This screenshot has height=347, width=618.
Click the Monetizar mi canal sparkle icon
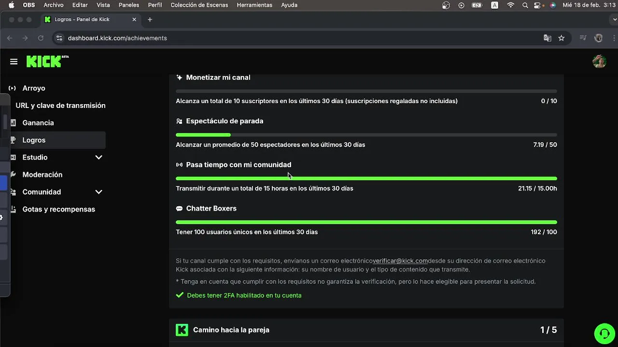click(179, 78)
